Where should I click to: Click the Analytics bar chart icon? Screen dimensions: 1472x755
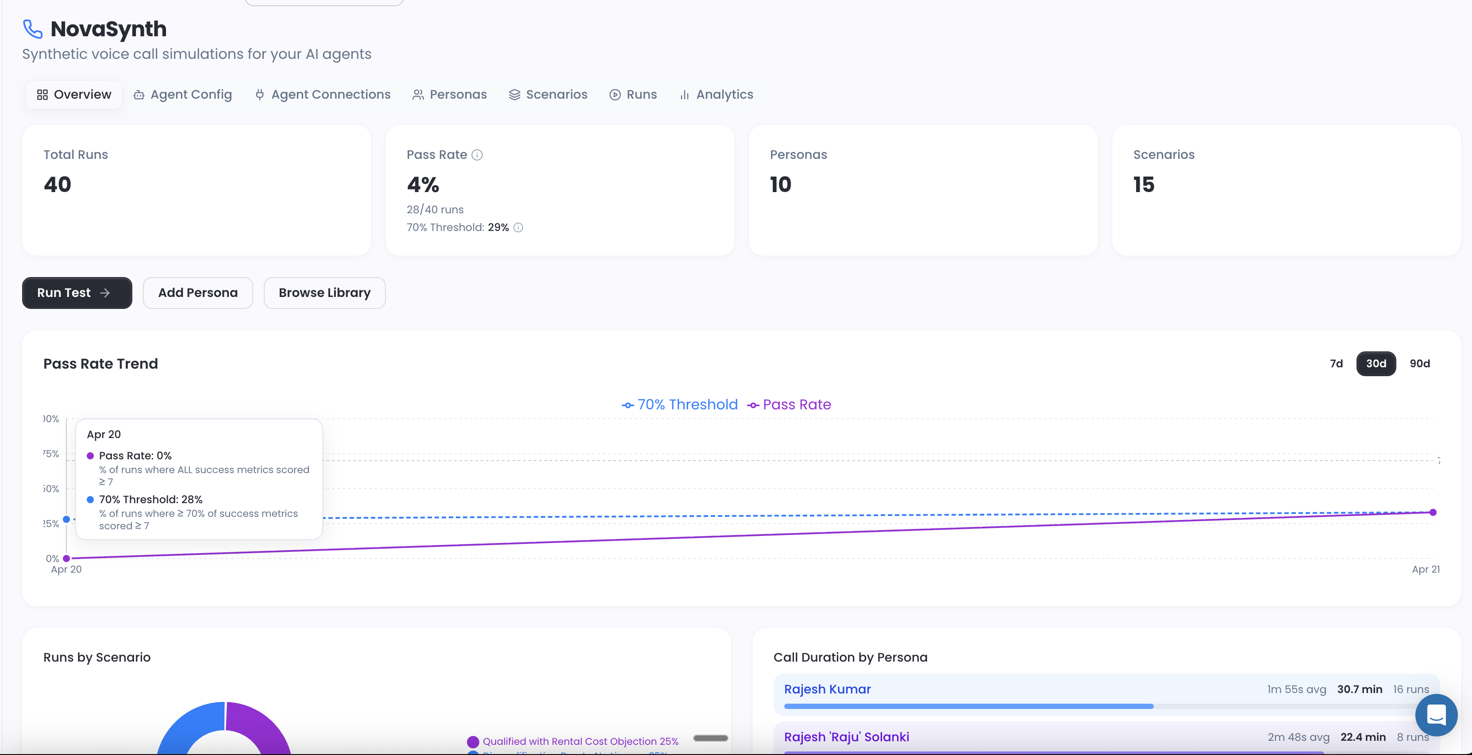point(685,95)
